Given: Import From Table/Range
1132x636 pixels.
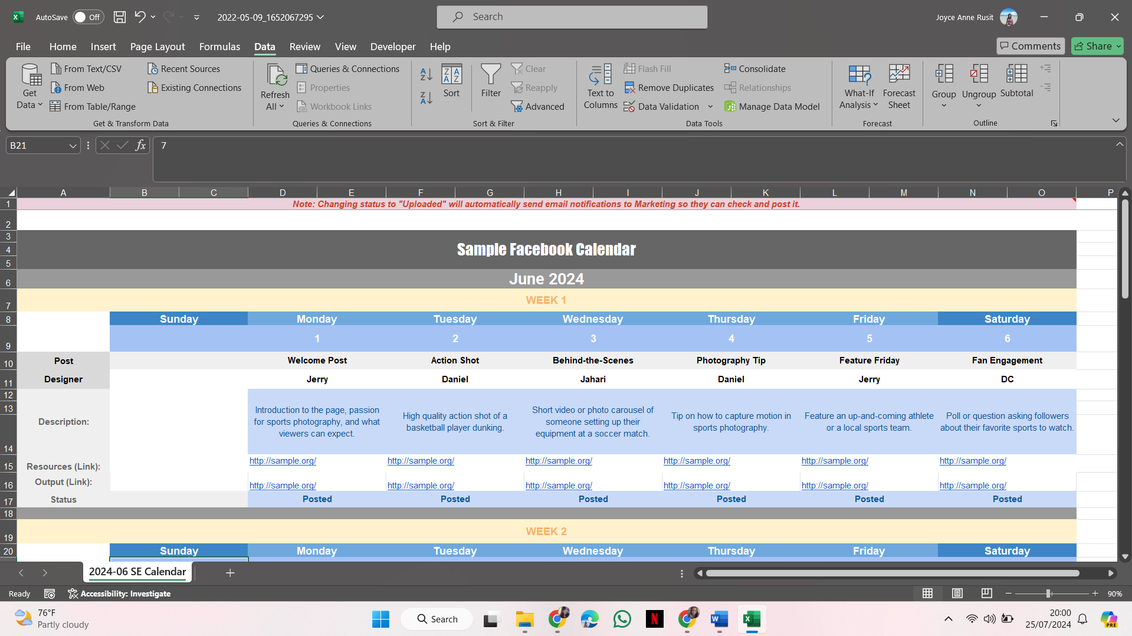Looking at the screenshot, I should 93,107.
